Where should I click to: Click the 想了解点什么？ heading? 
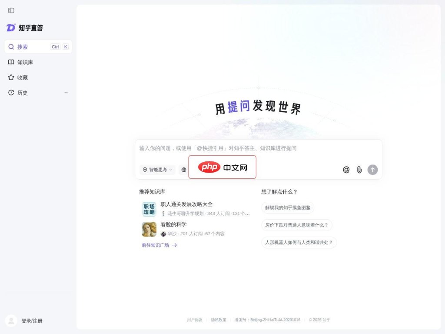pyautogui.click(x=279, y=192)
